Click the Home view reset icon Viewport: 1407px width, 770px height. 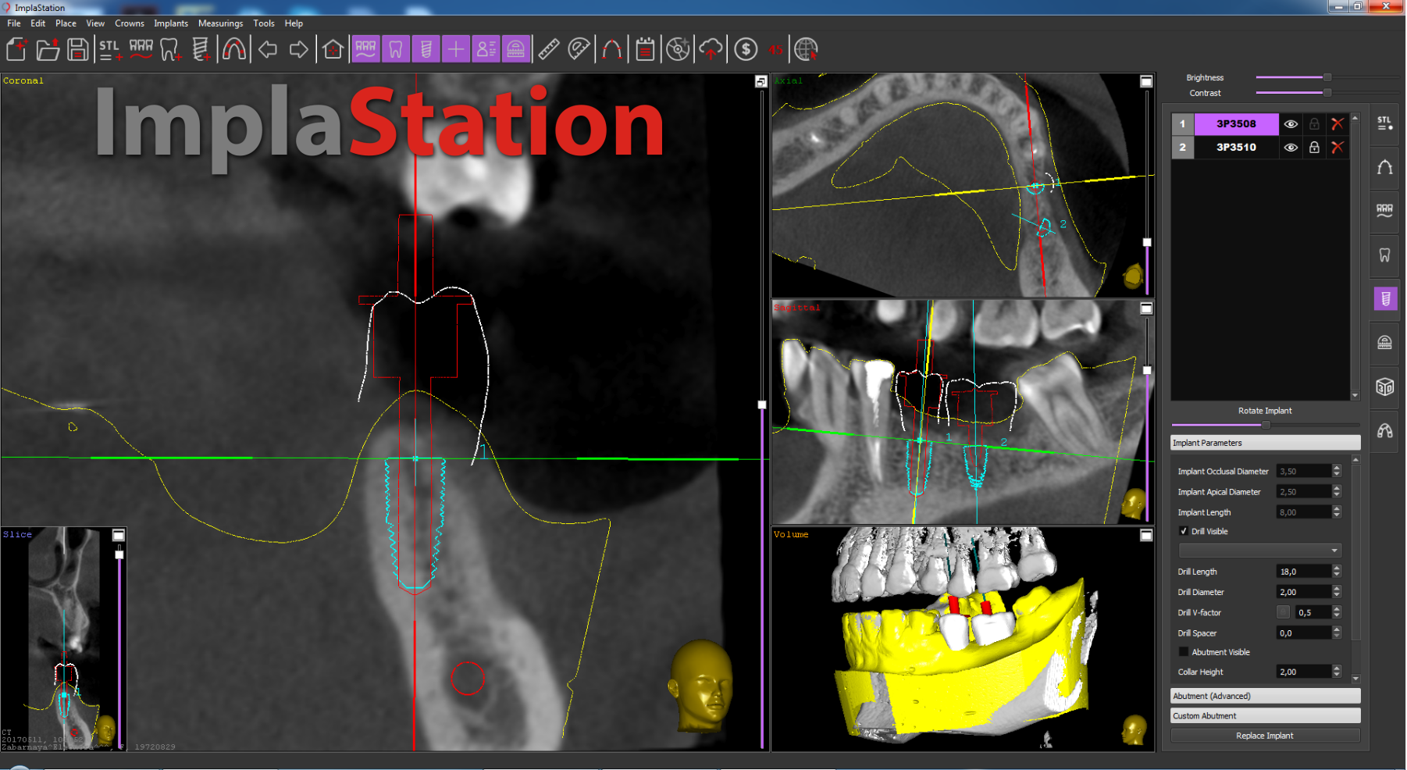point(333,50)
